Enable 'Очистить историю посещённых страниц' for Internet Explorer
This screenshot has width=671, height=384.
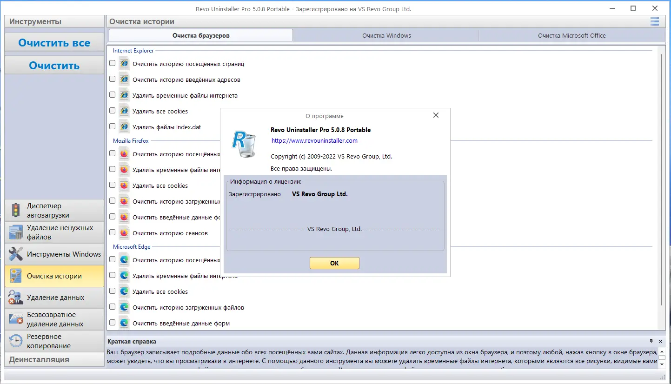112,63
